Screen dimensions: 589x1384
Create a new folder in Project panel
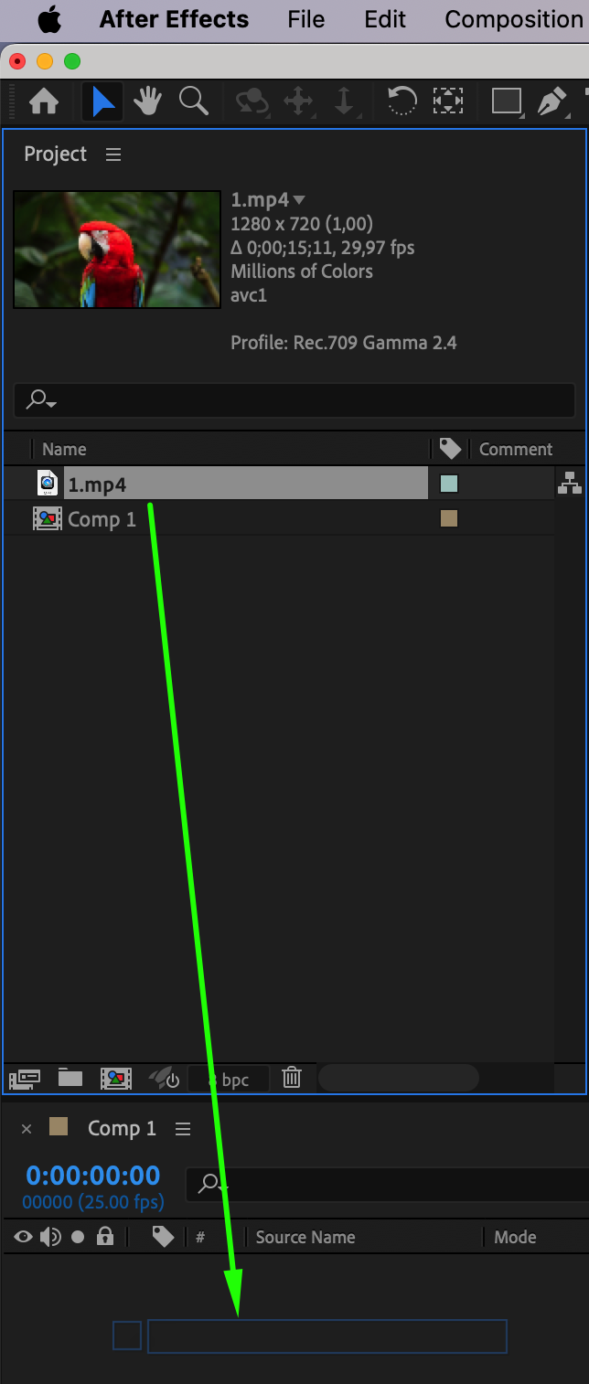tap(70, 1078)
